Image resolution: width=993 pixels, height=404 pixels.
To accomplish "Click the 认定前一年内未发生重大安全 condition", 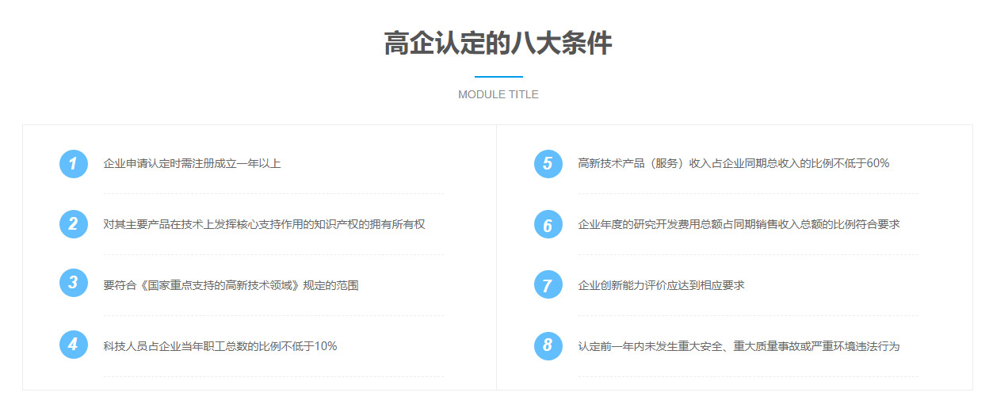I will click(739, 346).
